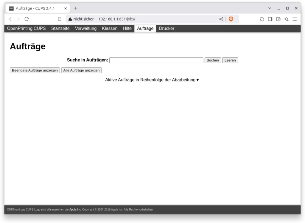Image resolution: width=305 pixels, height=223 pixels.
Task: Go to the Drucker tab
Action: (x=166, y=29)
